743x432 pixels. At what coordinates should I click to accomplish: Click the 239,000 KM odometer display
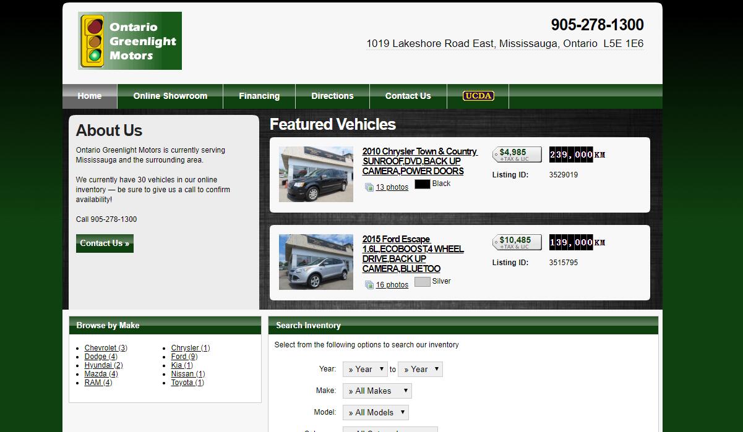tap(577, 155)
